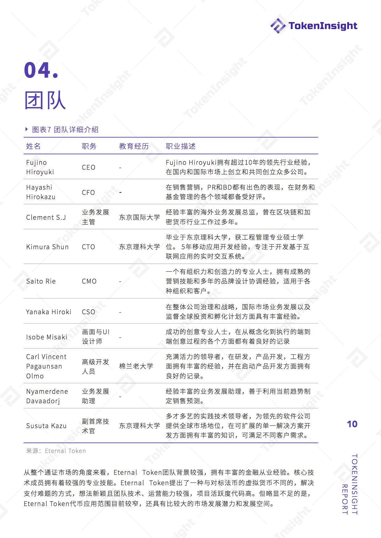Viewport: 381px width, 538px height.
Task: Click the description starting 充满活力的领导者
Action: [x=238, y=366]
